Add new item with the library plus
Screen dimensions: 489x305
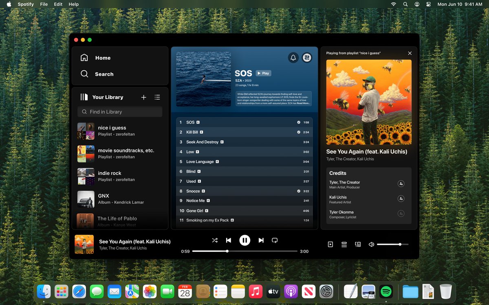click(x=143, y=97)
